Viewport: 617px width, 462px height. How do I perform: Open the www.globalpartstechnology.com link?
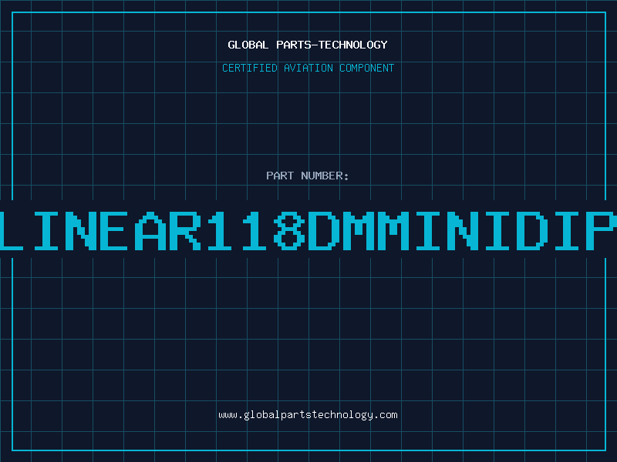pos(308,415)
